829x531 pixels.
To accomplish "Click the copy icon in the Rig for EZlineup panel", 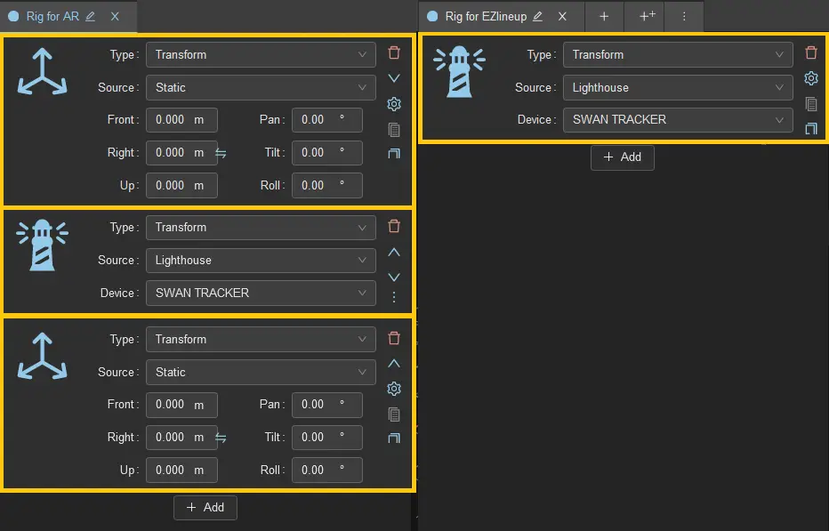I will (810, 104).
